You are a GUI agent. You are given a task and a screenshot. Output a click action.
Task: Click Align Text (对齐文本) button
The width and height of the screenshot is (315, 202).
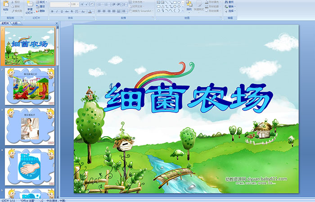(x=136, y=6)
